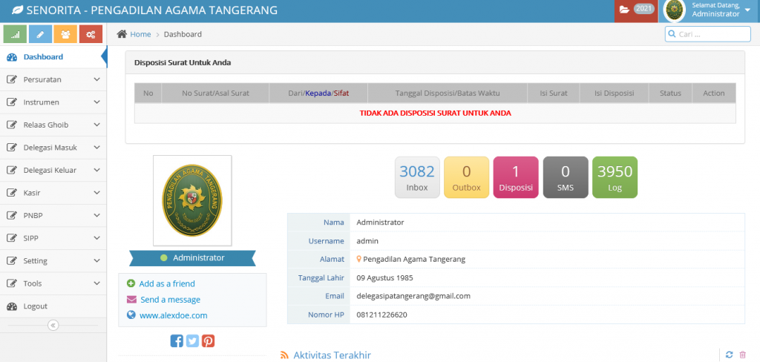Open the Twitter social icon
The height and width of the screenshot is (362, 760).
click(192, 340)
